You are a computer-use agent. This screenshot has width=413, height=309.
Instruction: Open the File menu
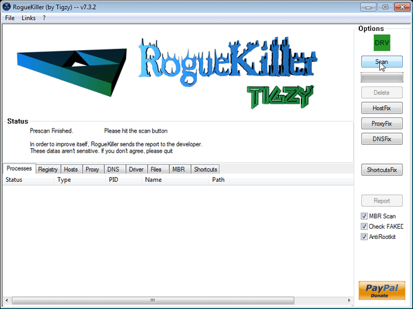click(x=10, y=18)
